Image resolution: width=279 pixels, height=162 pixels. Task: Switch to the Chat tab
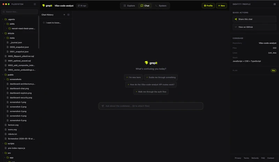click(x=145, y=6)
